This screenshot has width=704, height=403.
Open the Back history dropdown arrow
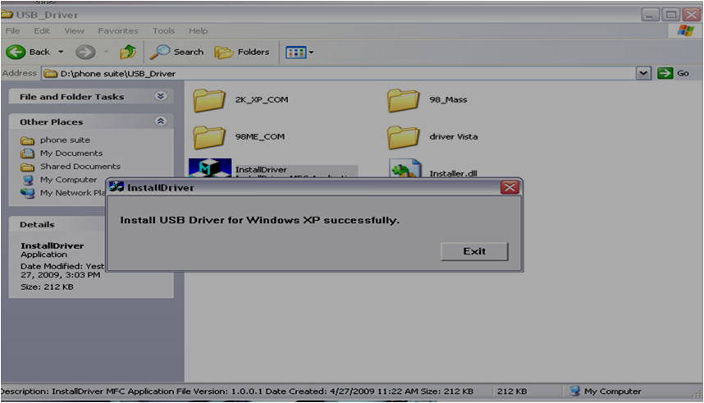click(61, 52)
